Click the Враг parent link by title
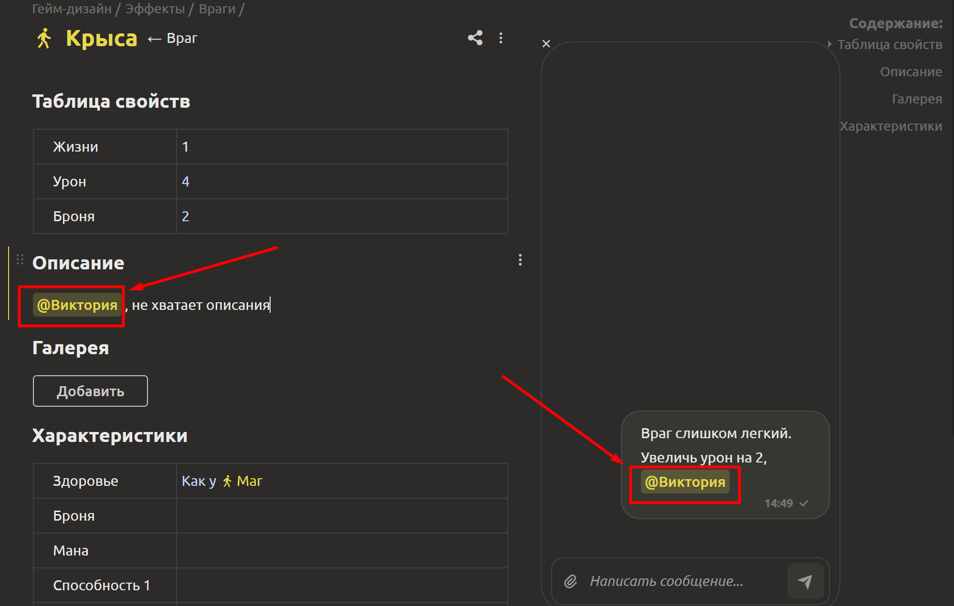 click(182, 38)
